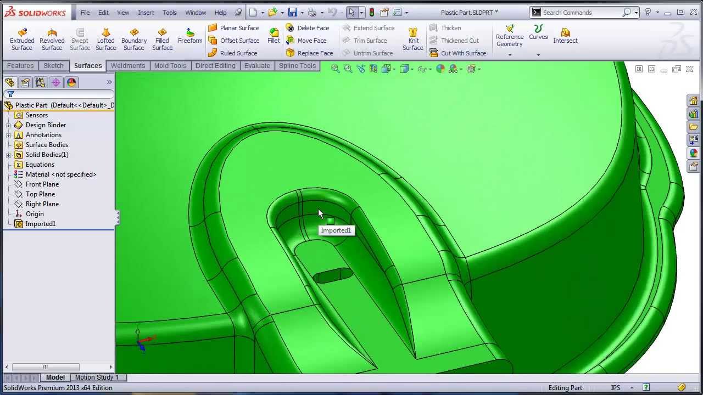Switch to the Direct Editing tab
This screenshot has width=703, height=395.
[x=215, y=66]
